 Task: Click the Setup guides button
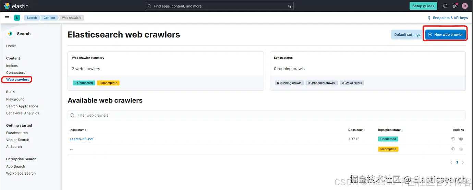pos(423,6)
